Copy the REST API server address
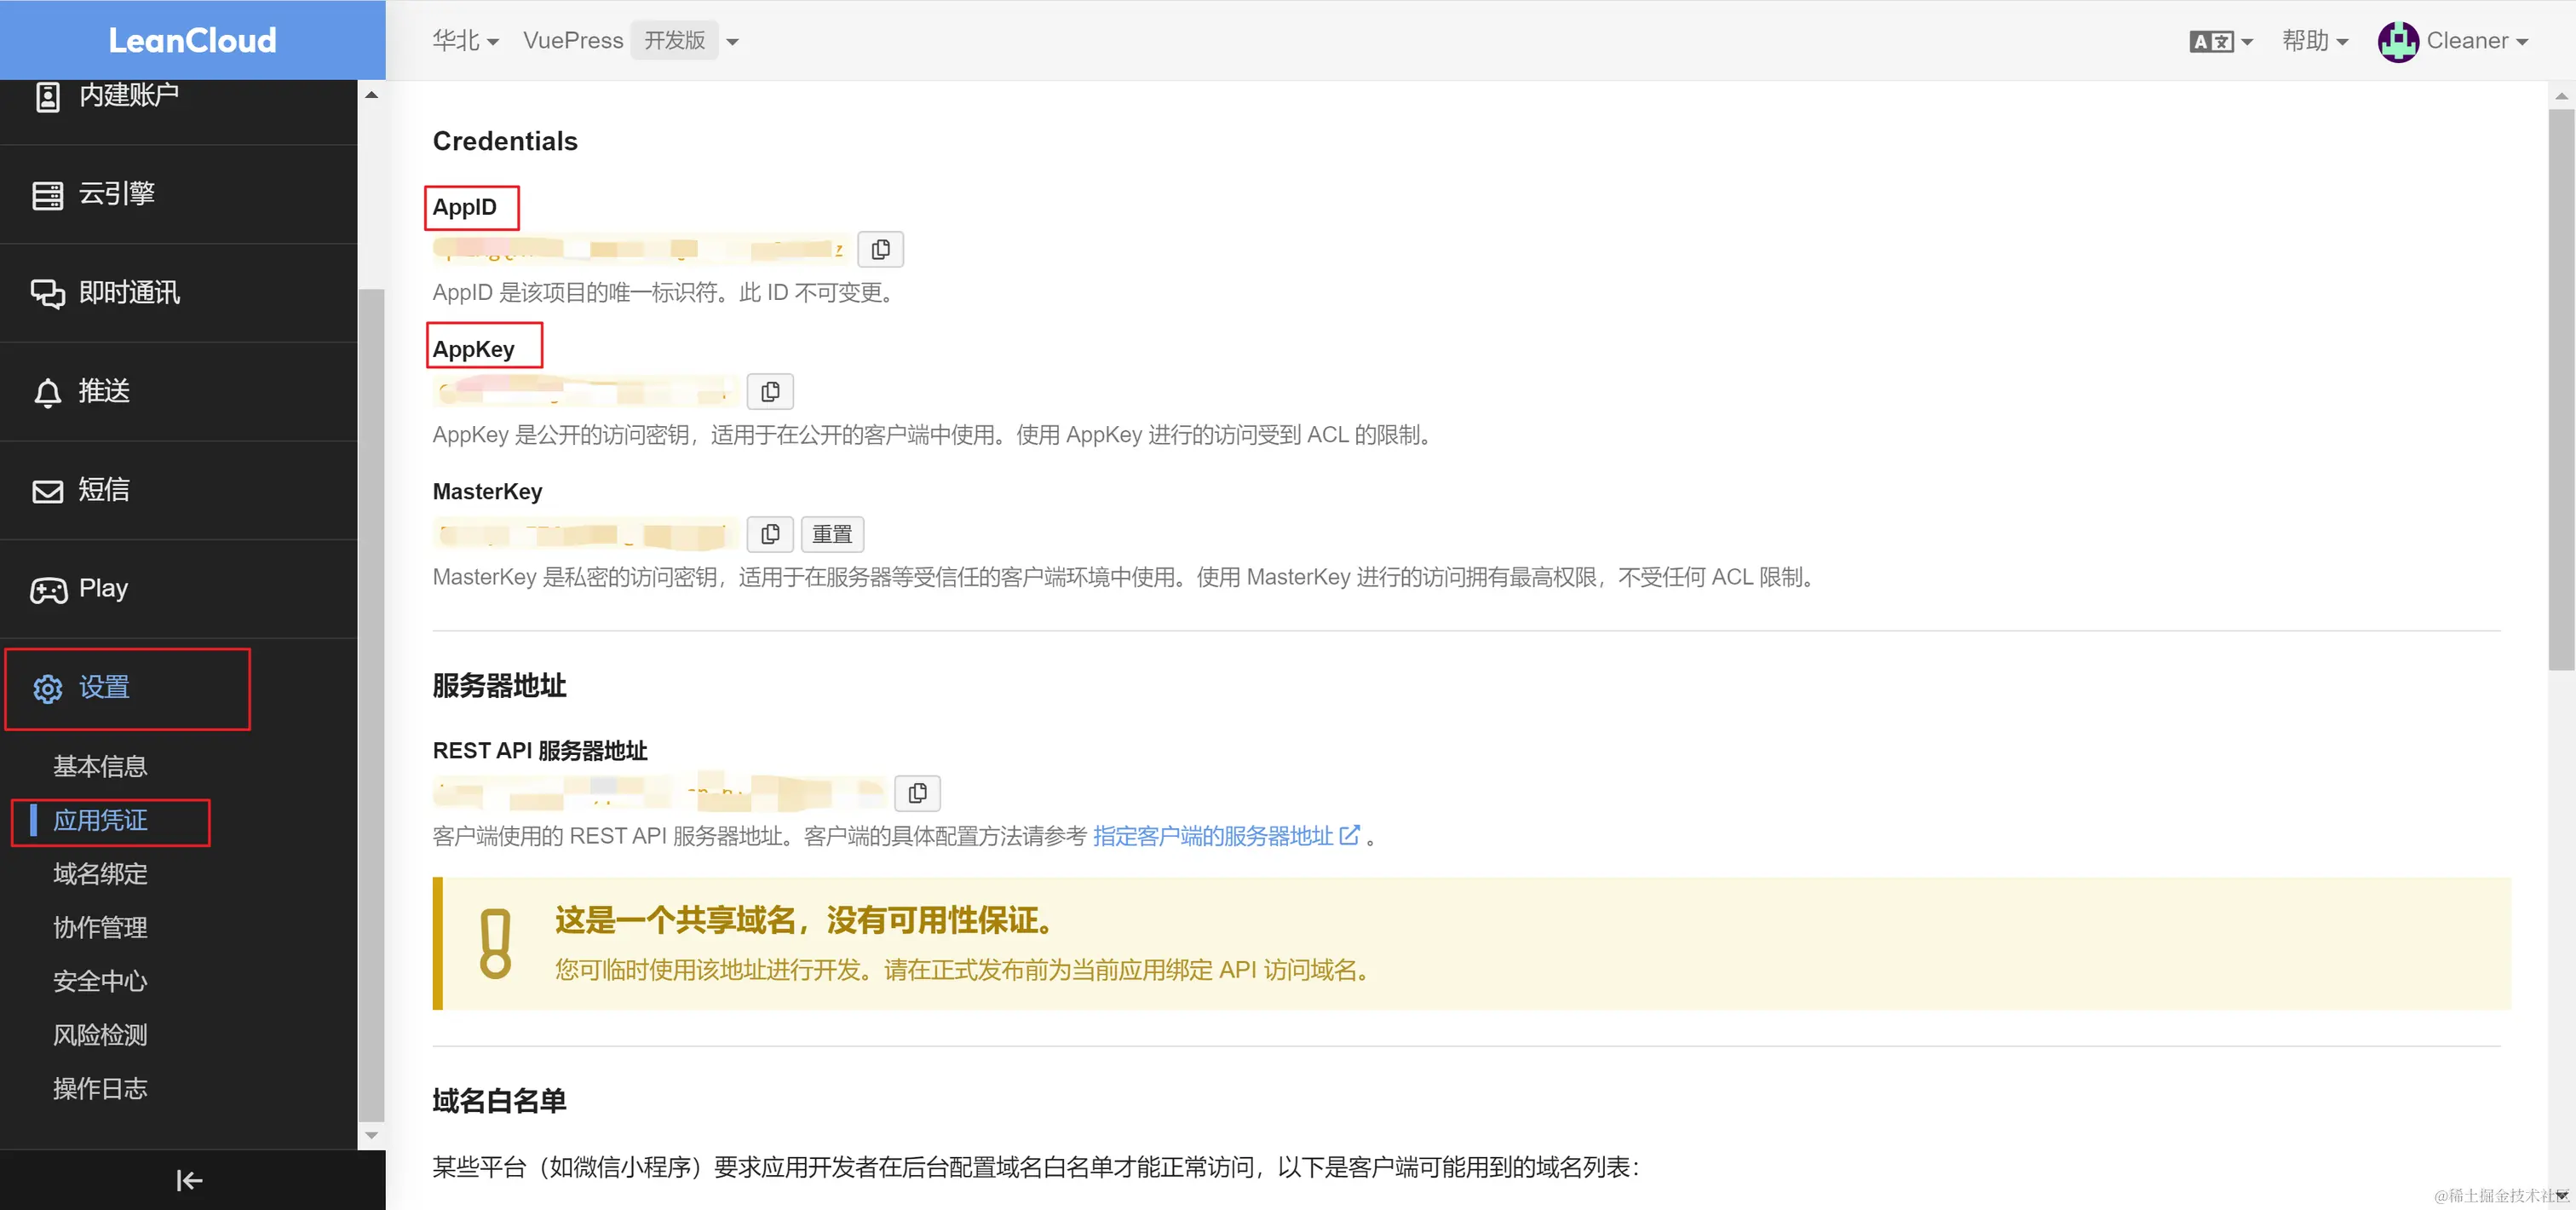The width and height of the screenshot is (2576, 1210). coord(917,792)
